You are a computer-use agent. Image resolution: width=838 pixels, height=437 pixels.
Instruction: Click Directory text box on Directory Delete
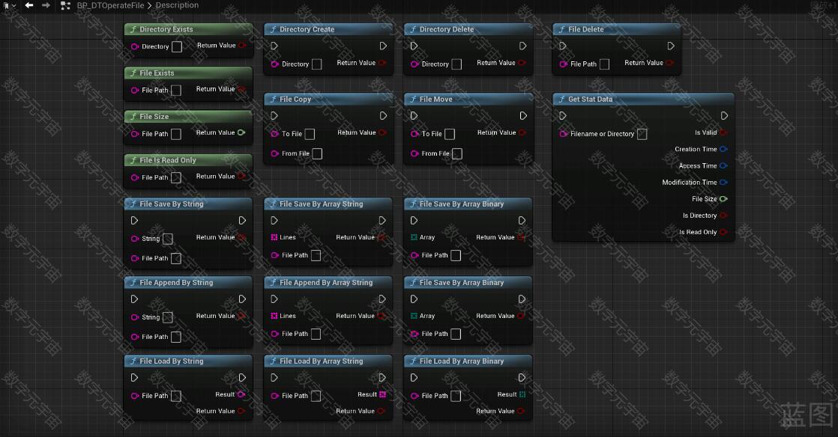456,64
